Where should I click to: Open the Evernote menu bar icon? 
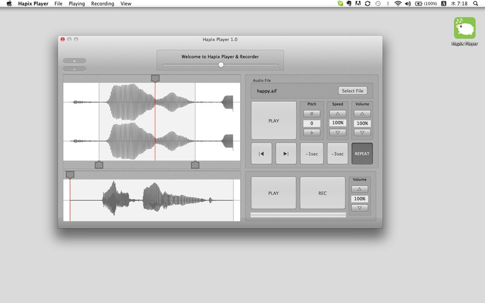pos(349,4)
